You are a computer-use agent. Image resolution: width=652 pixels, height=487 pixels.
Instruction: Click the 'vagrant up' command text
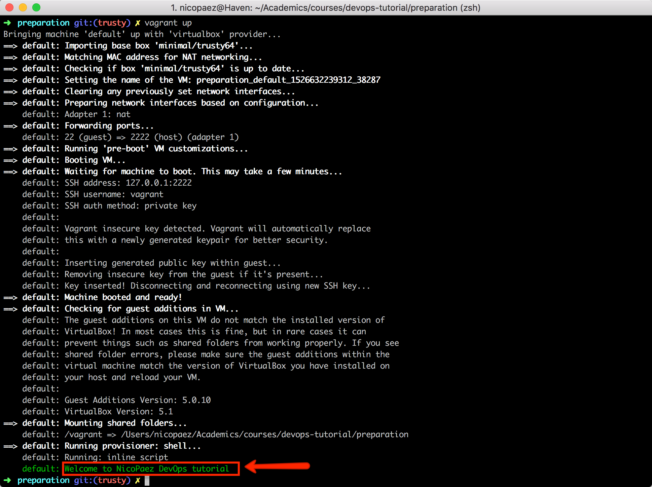coord(168,23)
